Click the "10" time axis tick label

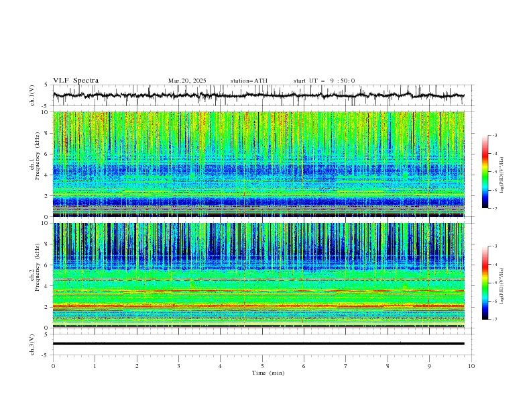click(x=471, y=366)
